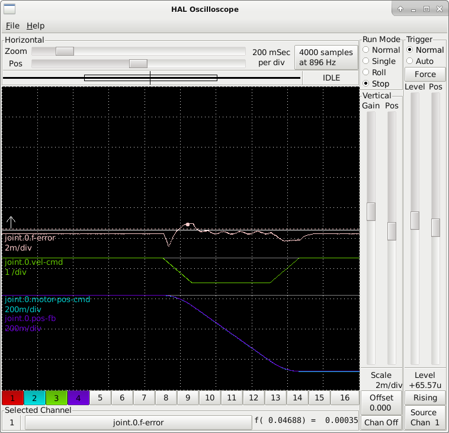
Task: Click the Source Chan 1 button
Action: tap(425, 418)
